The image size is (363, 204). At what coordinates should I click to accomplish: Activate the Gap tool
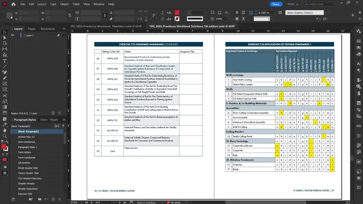pos(5,49)
